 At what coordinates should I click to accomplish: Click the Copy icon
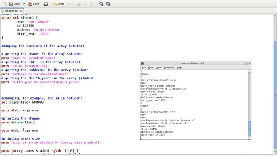pyautogui.click(x=85, y=4)
